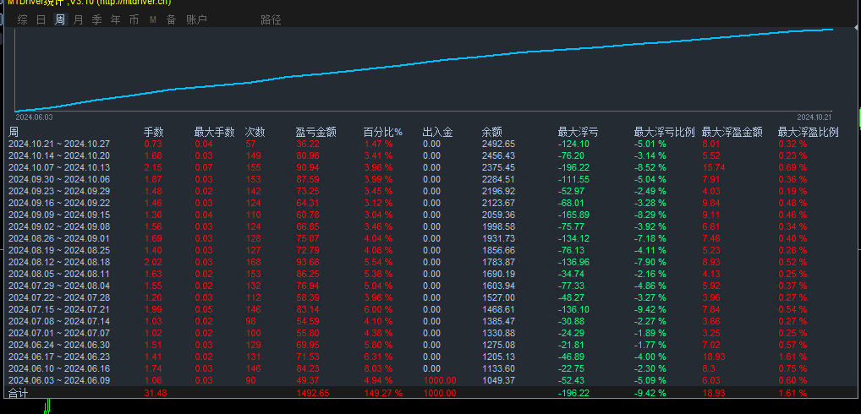Open the 账户 account tab

[196, 19]
